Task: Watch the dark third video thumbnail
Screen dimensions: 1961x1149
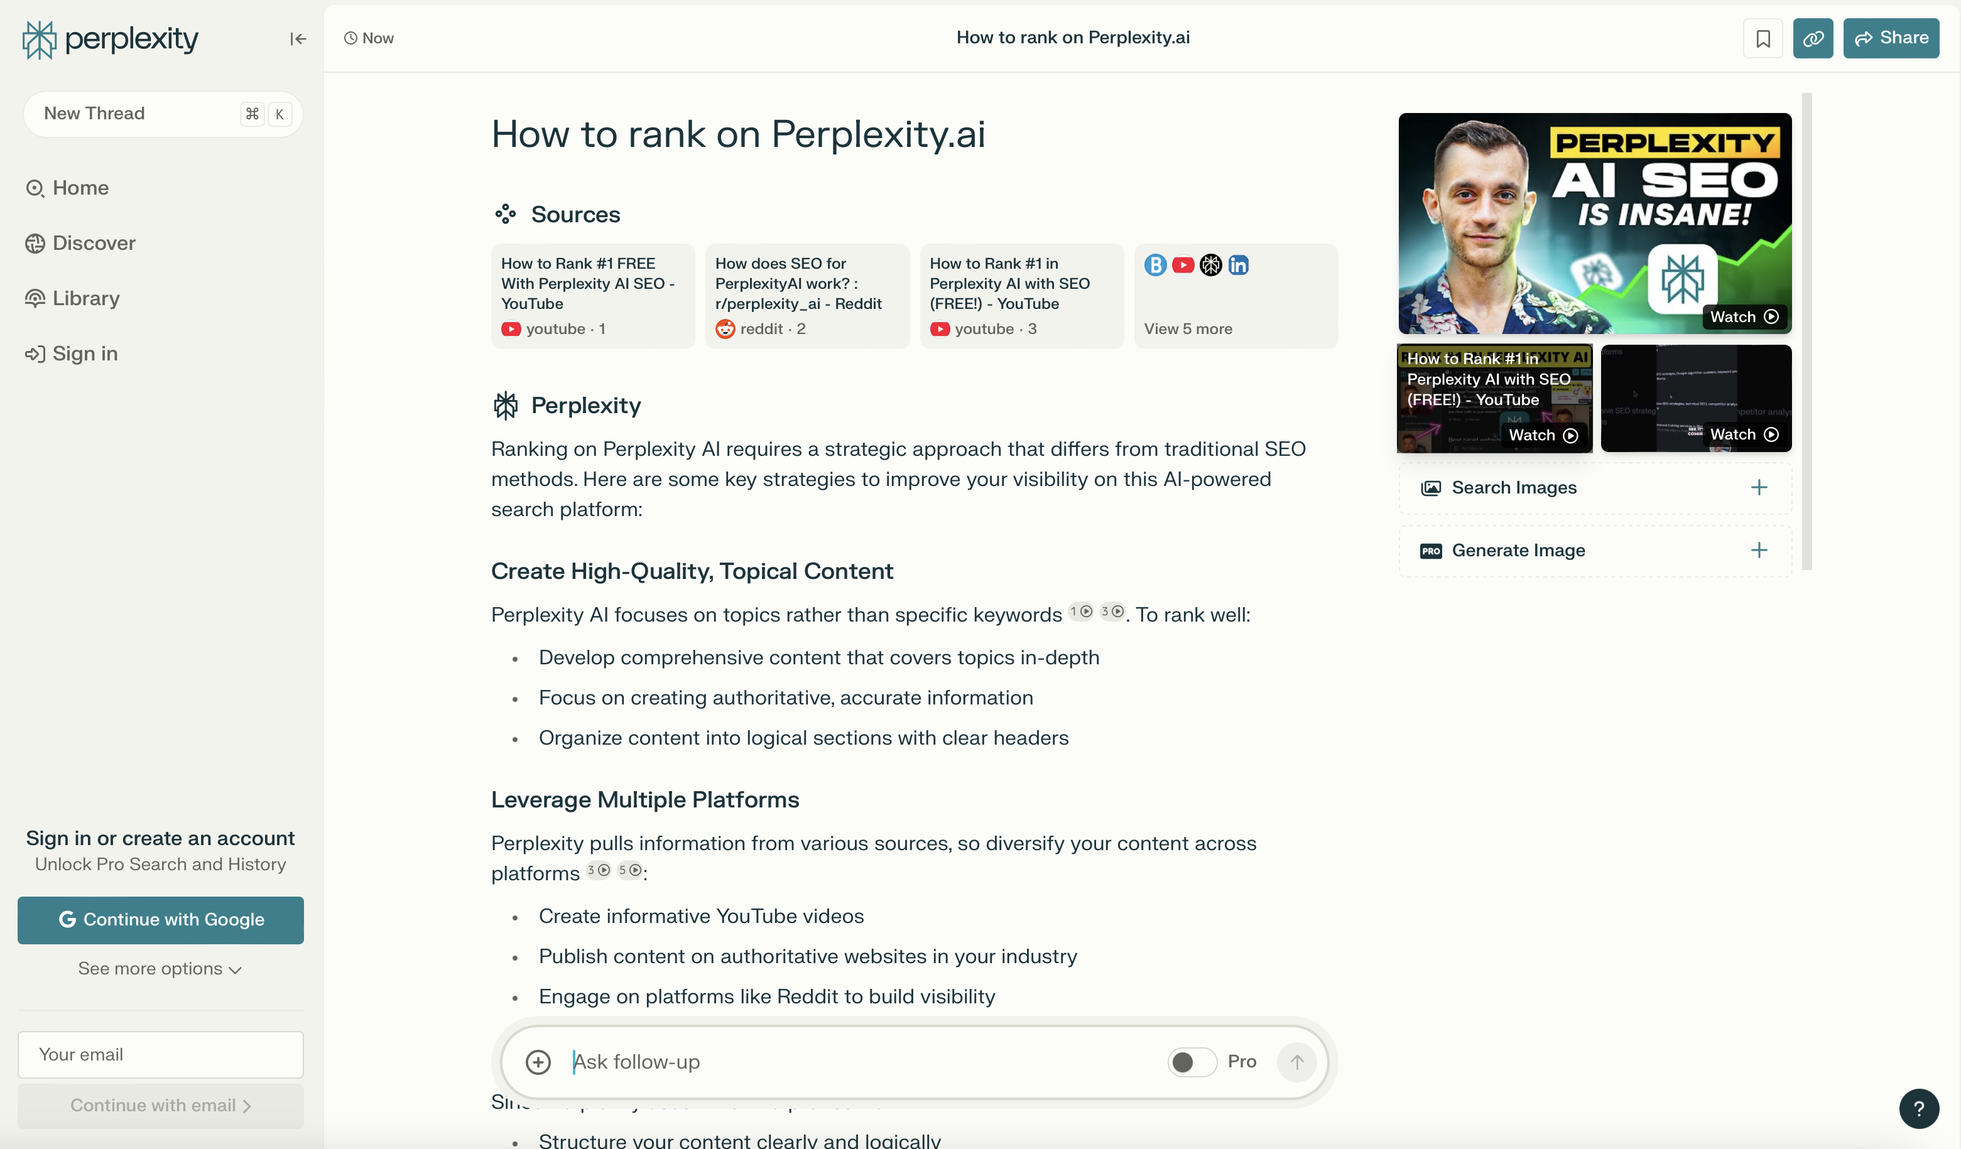Action: click(1696, 398)
